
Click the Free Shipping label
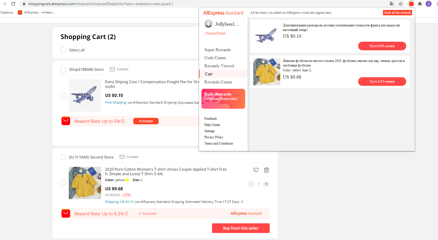point(116,103)
